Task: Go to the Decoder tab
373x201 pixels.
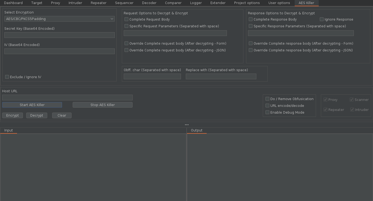Action: (149, 3)
